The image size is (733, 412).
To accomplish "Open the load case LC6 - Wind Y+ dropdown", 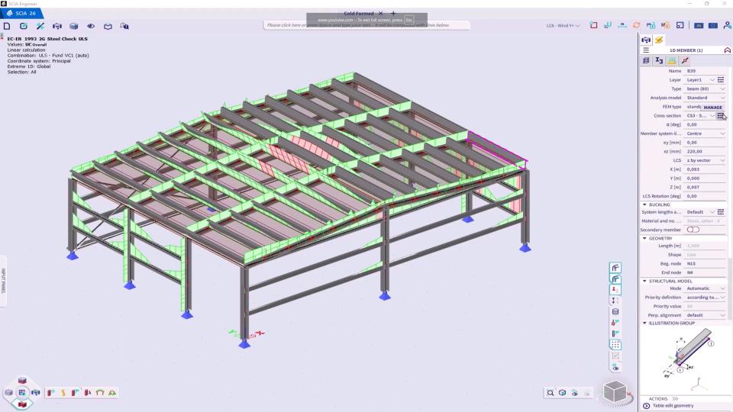I will [563, 26].
